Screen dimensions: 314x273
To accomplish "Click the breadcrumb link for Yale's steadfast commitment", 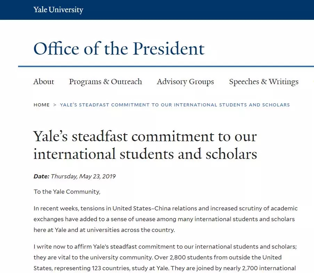I will [x=175, y=105].
